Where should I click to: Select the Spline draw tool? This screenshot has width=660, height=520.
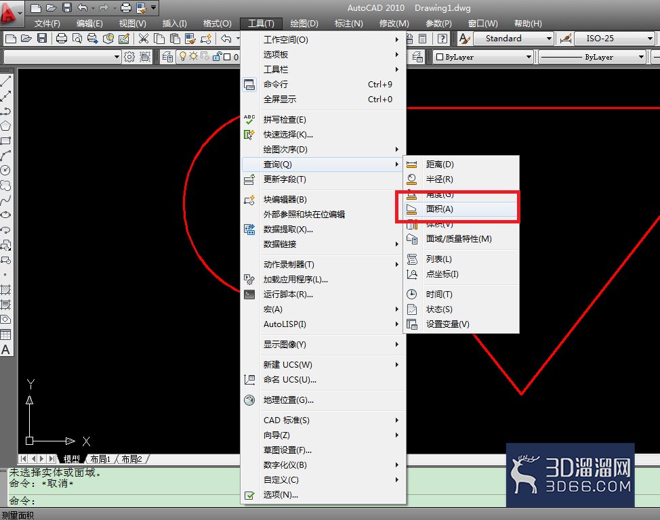[x=6, y=200]
